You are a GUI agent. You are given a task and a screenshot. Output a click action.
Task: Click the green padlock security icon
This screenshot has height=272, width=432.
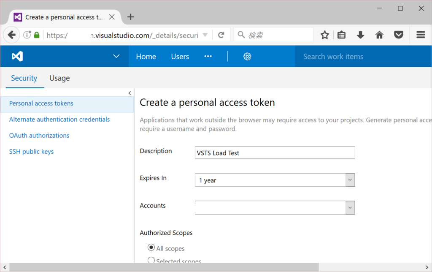(x=36, y=35)
